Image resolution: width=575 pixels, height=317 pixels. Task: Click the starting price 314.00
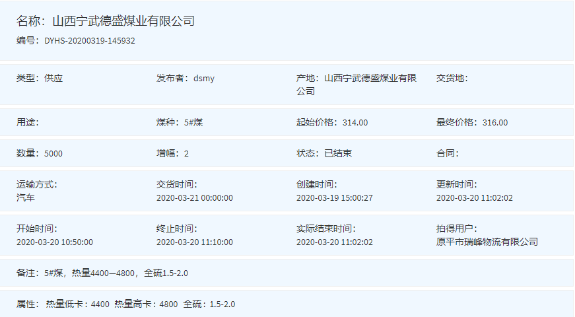355,123
